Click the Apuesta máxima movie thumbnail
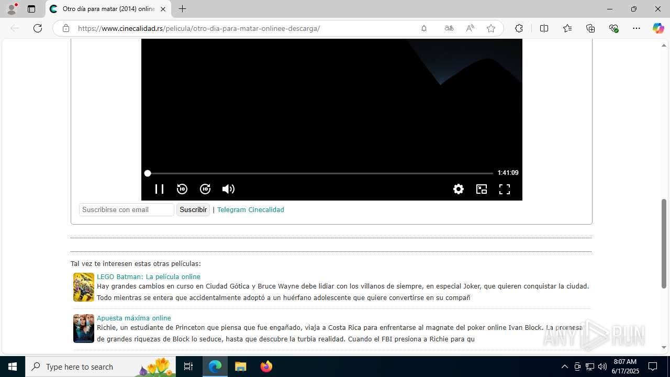The image size is (670, 377). 84,328
